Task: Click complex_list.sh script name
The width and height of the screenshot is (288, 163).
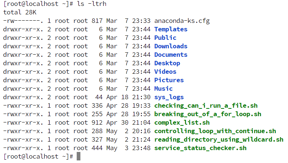Action: tap(182, 122)
